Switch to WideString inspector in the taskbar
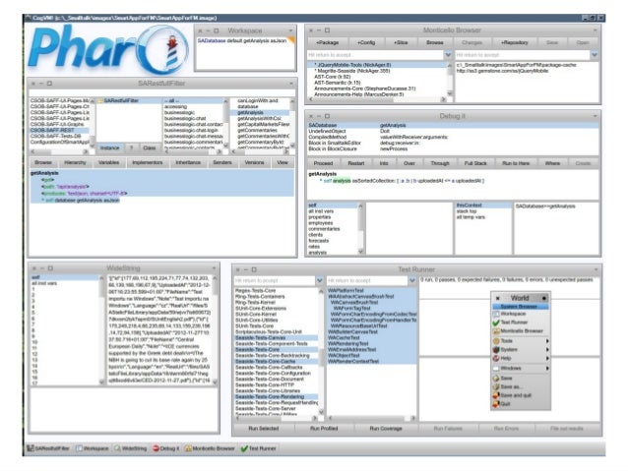 (131, 448)
